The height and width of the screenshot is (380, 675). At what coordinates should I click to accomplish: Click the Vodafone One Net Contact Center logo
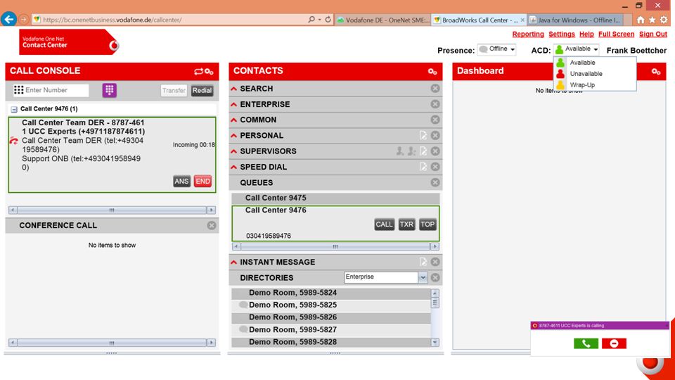click(68, 42)
